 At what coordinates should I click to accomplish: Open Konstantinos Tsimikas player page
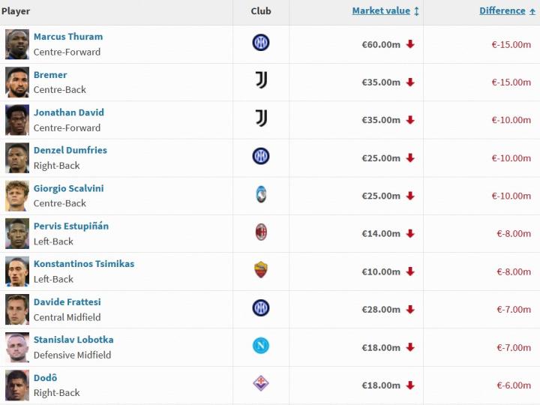pyautogui.click(x=84, y=264)
